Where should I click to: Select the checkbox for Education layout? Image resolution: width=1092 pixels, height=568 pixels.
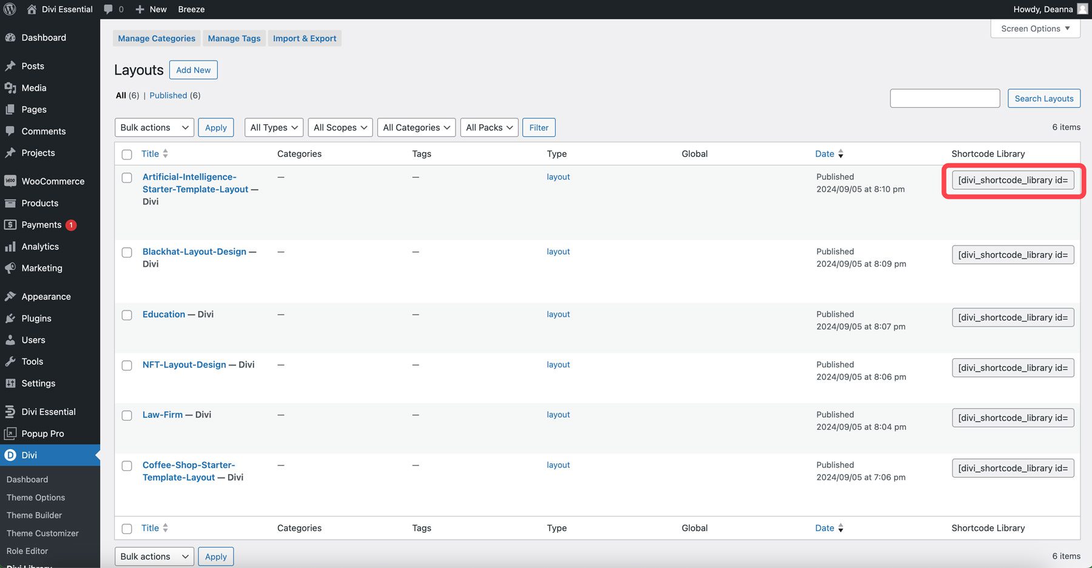(x=127, y=315)
